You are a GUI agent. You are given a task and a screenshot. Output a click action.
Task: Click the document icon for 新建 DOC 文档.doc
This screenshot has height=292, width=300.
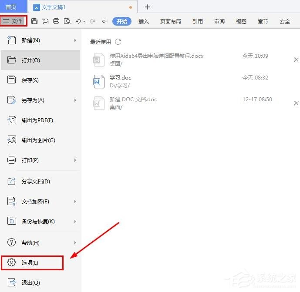[99, 103]
